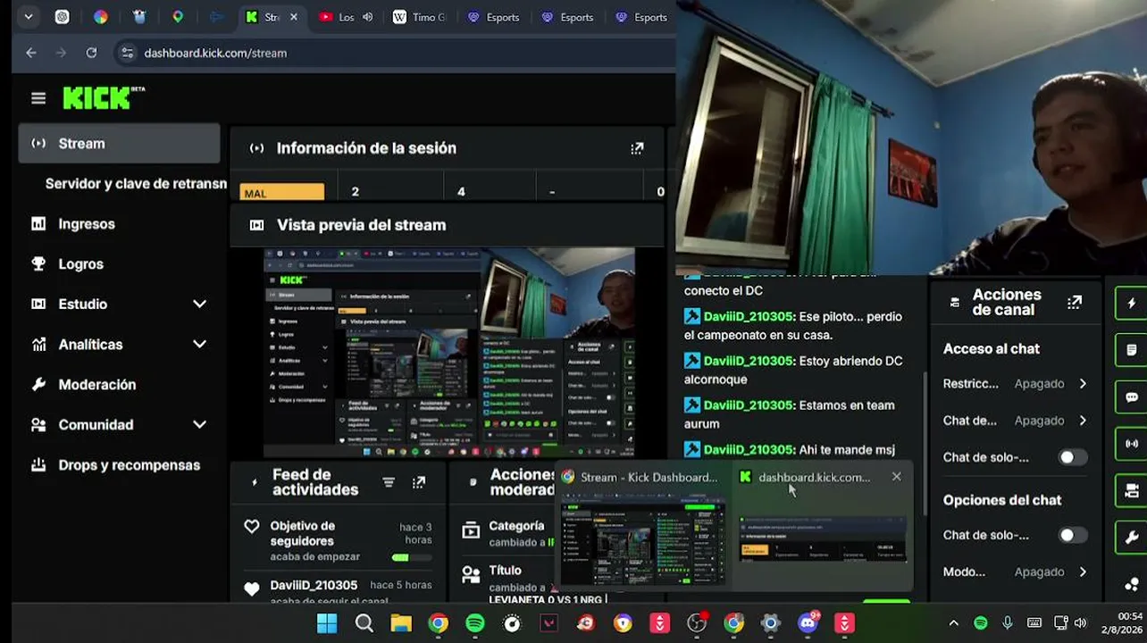Click the MAL status badge in session info

pos(281,193)
